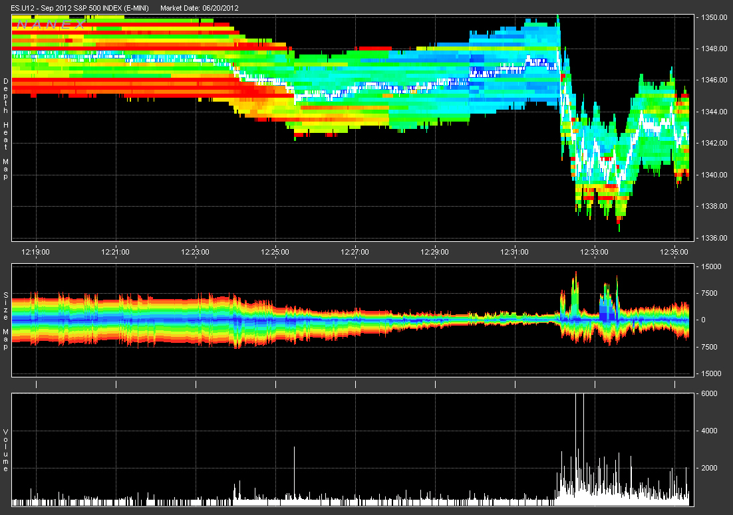
Task: Click the 1348.00 price axis label
Action: click(x=714, y=49)
